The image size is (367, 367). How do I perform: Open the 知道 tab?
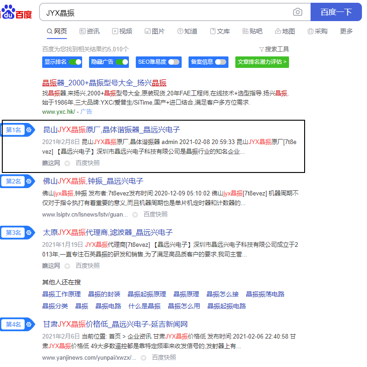click(187, 31)
